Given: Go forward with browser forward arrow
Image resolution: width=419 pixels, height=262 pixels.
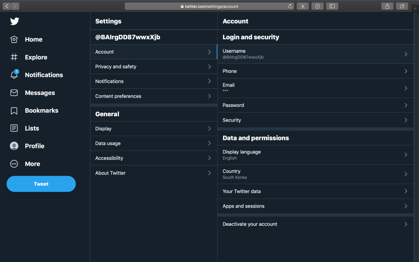Looking at the screenshot, I should click(x=15, y=6).
